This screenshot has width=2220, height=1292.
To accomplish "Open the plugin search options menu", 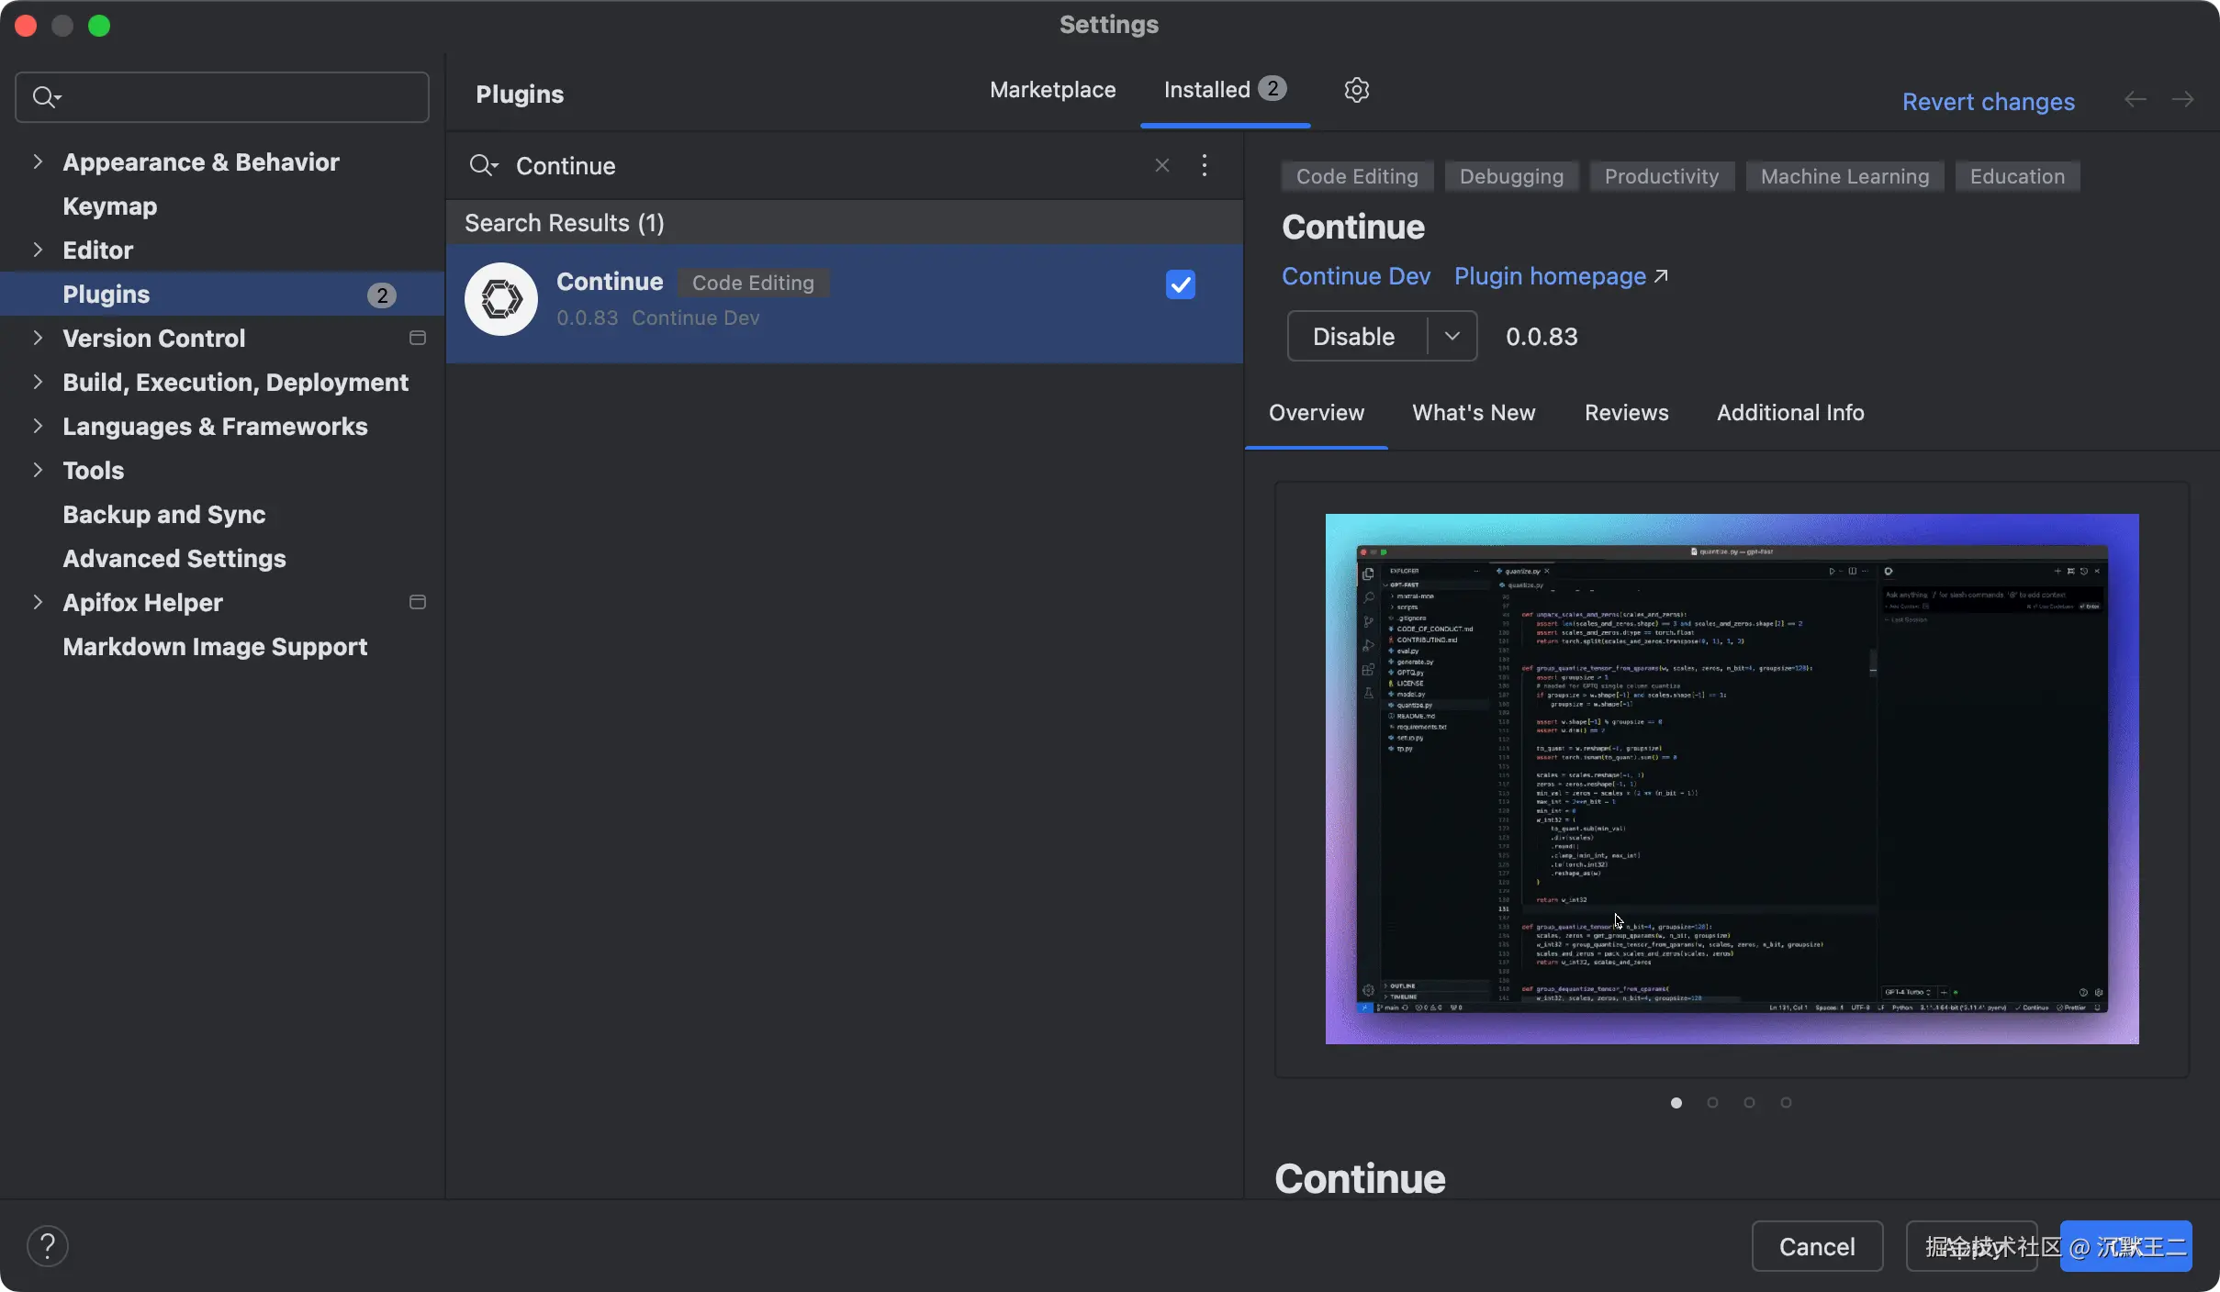I will [x=1205, y=165].
